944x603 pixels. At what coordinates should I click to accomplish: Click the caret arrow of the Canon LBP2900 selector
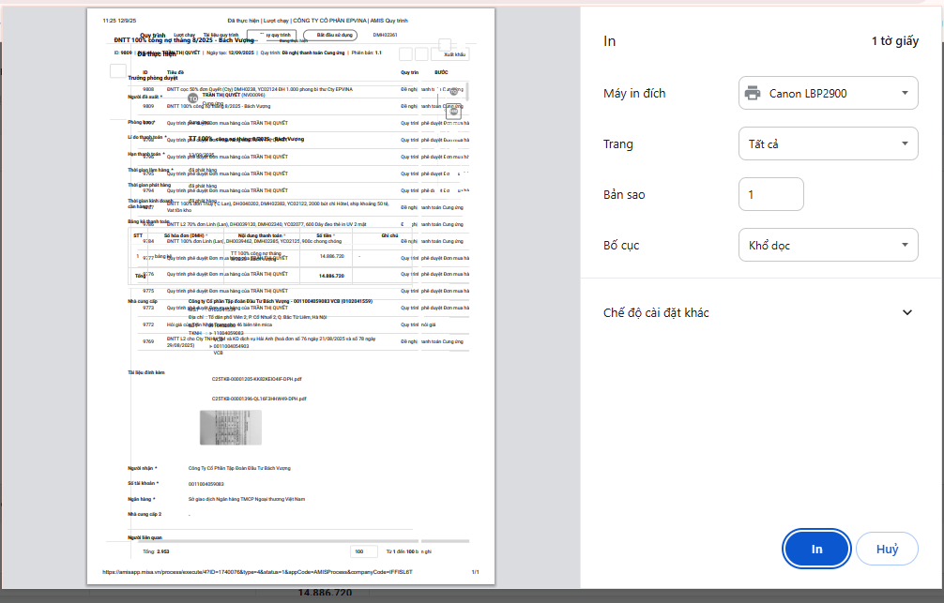click(905, 93)
